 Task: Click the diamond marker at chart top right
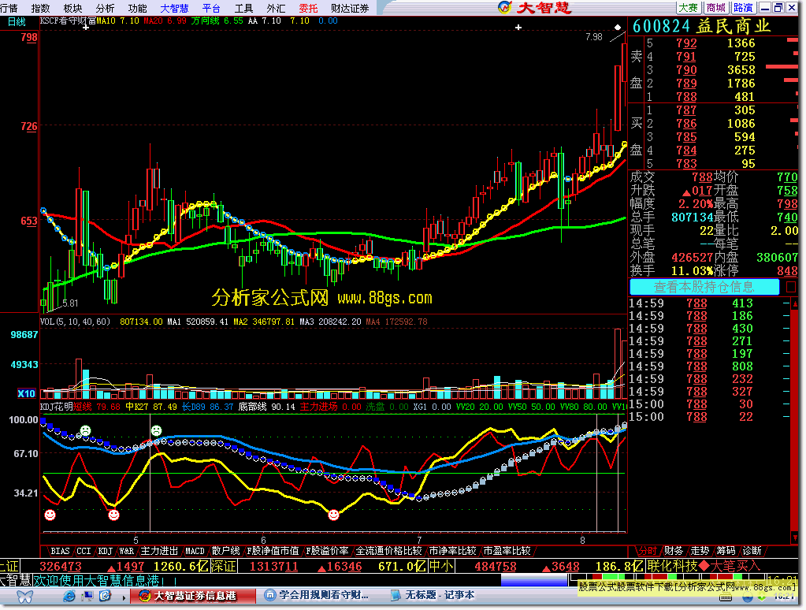[x=618, y=28]
